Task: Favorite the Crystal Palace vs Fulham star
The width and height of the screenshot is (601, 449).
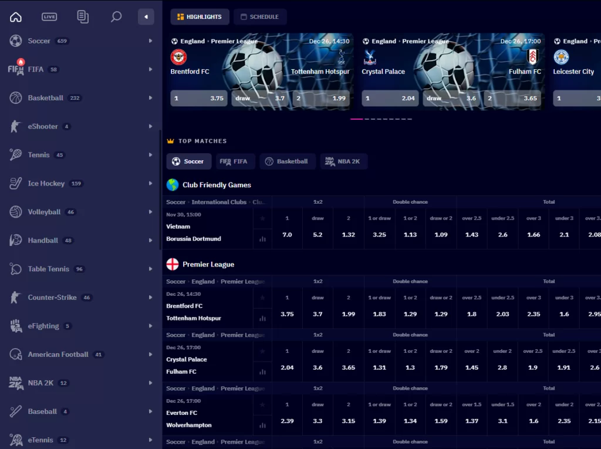Action: point(262,351)
